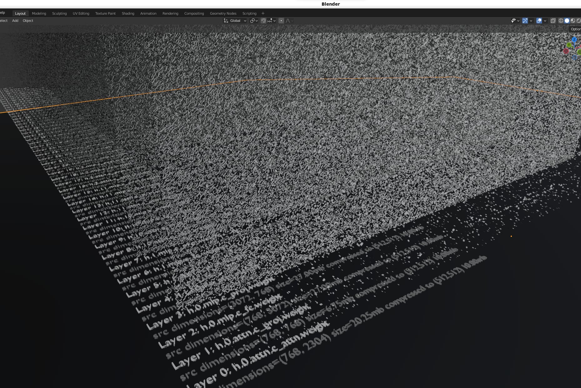This screenshot has height=388, width=581.
Task: Open the Modeling workspace tab
Action: pos(39,13)
